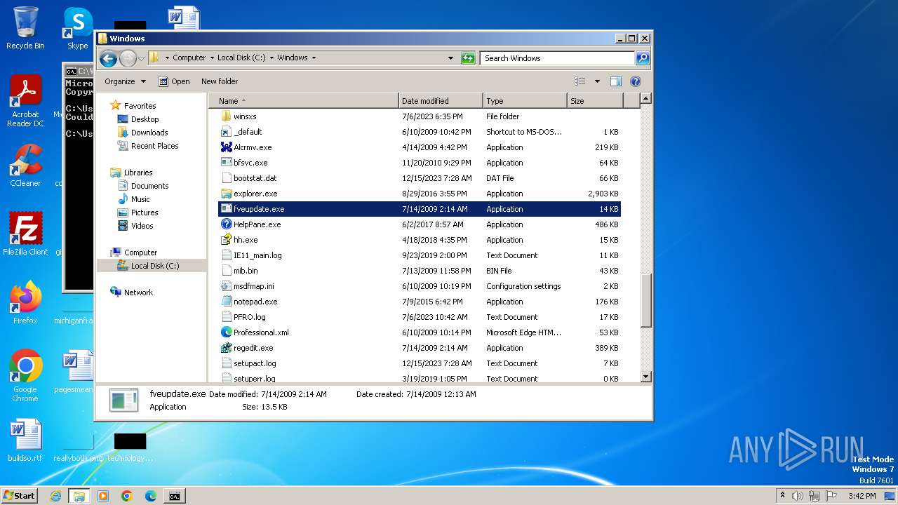Open Internet Explorer from the taskbar
Image resolution: width=898 pixels, height=505 pixels.
click(x=55, y=496)
